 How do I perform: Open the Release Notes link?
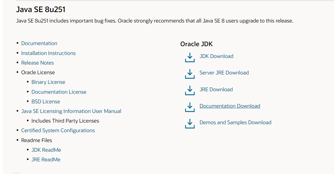[38, 63]
